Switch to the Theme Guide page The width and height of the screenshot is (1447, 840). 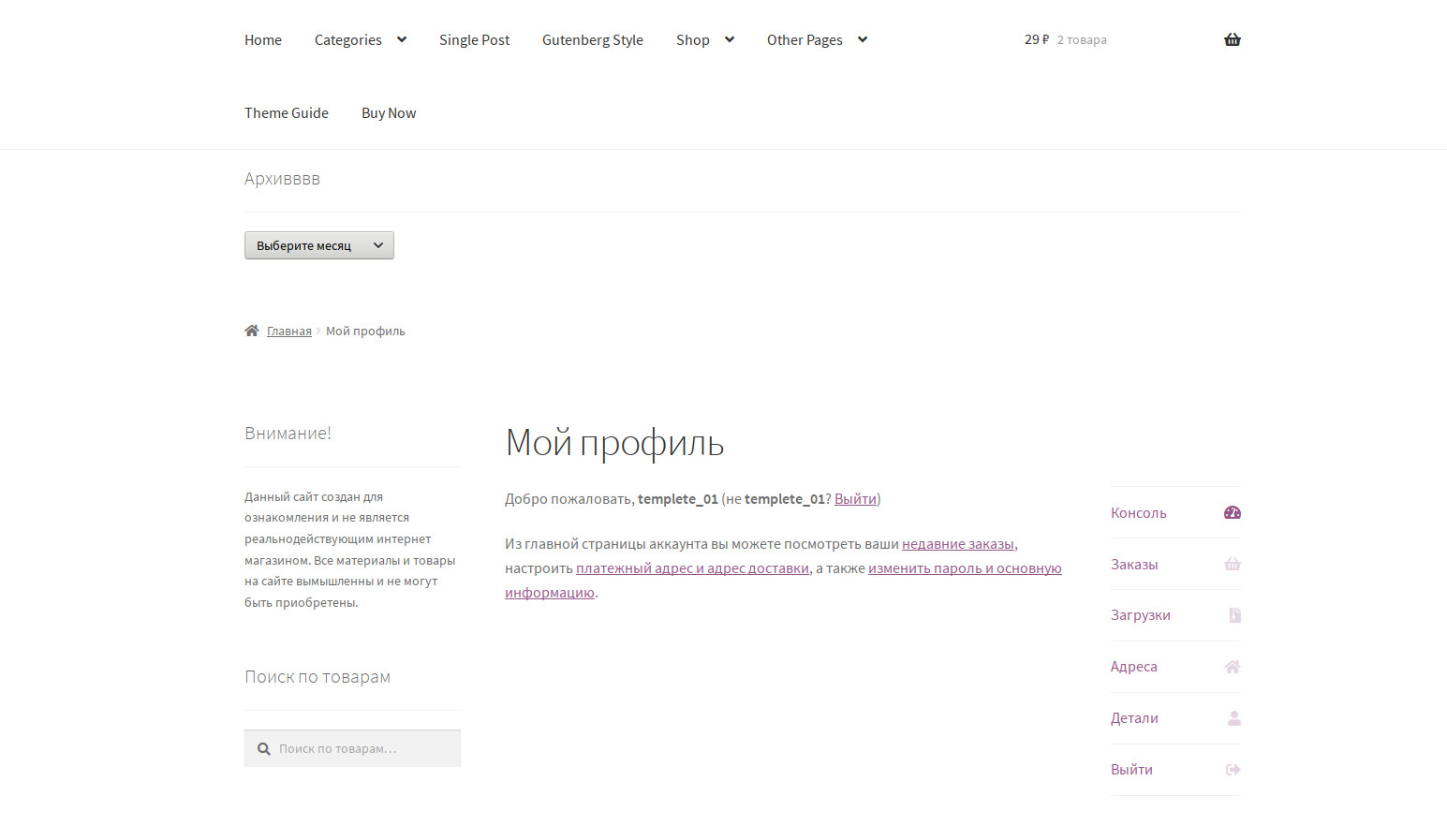point(286,112)
